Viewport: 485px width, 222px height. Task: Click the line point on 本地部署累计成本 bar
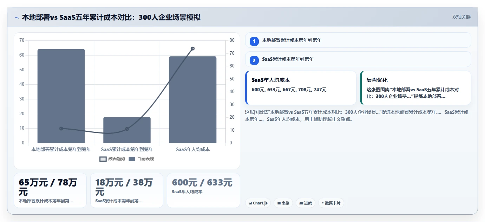click(61, 129)
